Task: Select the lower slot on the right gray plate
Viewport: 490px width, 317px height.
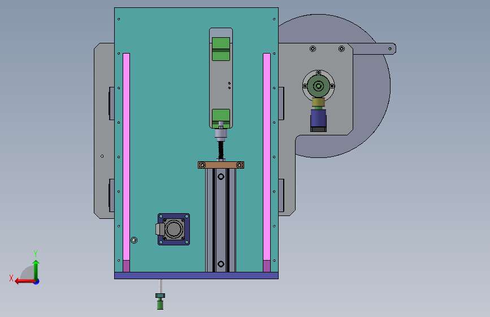Action: [281, 195]
